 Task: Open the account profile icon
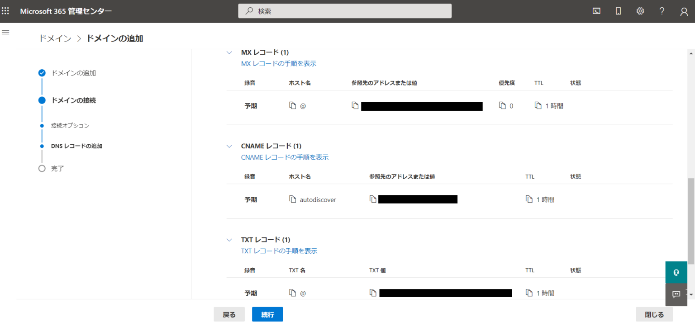click(684, 12)
